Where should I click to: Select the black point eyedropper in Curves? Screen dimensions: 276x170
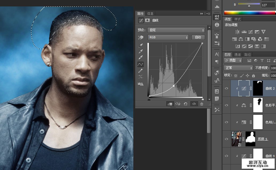click(140, 45)
